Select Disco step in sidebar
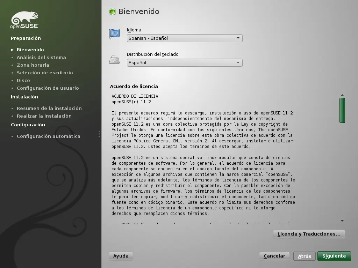This screenshot has height=268, width=358. point(23,81)
